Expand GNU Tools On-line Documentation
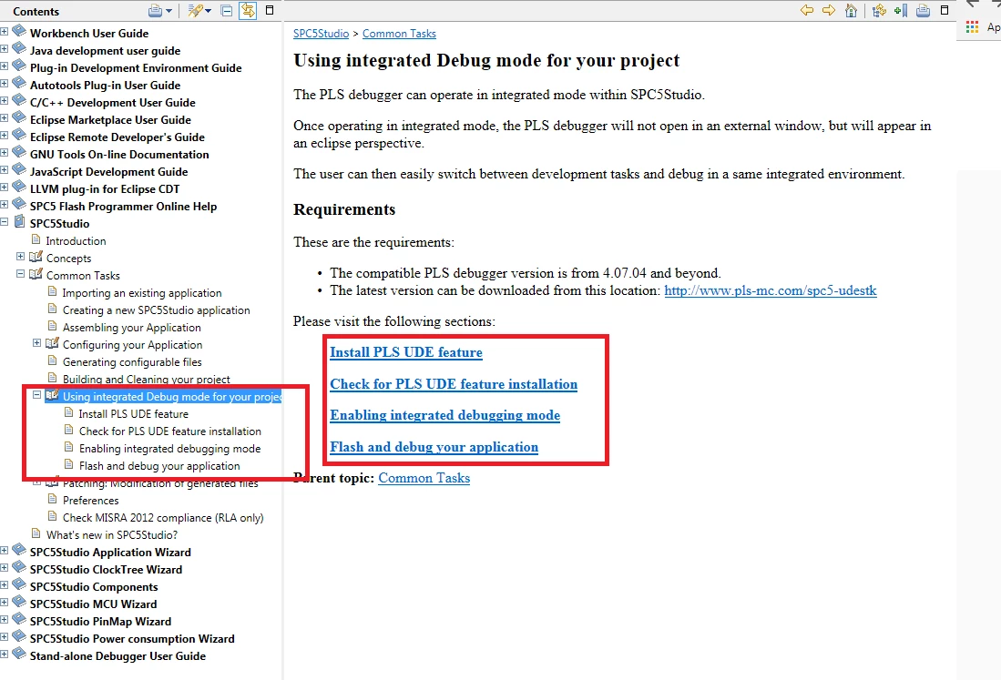 coord(5,152)
